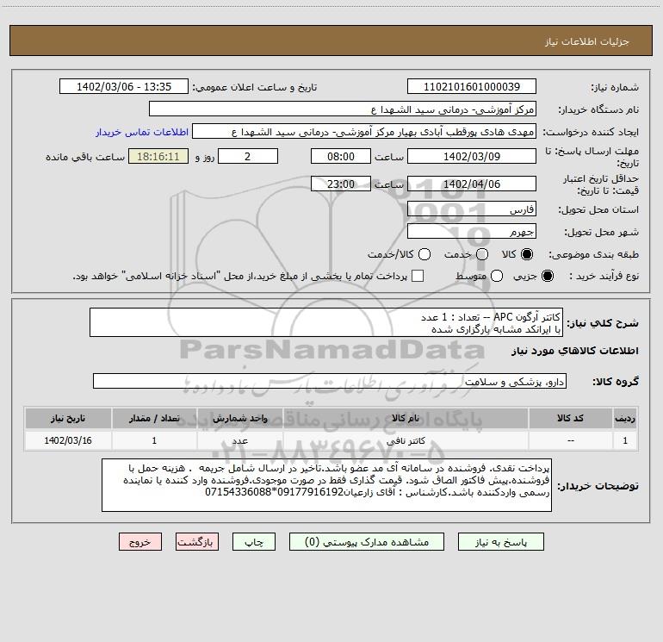Image resolution: width=663 pixels, height=642 pixels.
Task: Click the کد کالا column header
Action: tap(570, 419)
